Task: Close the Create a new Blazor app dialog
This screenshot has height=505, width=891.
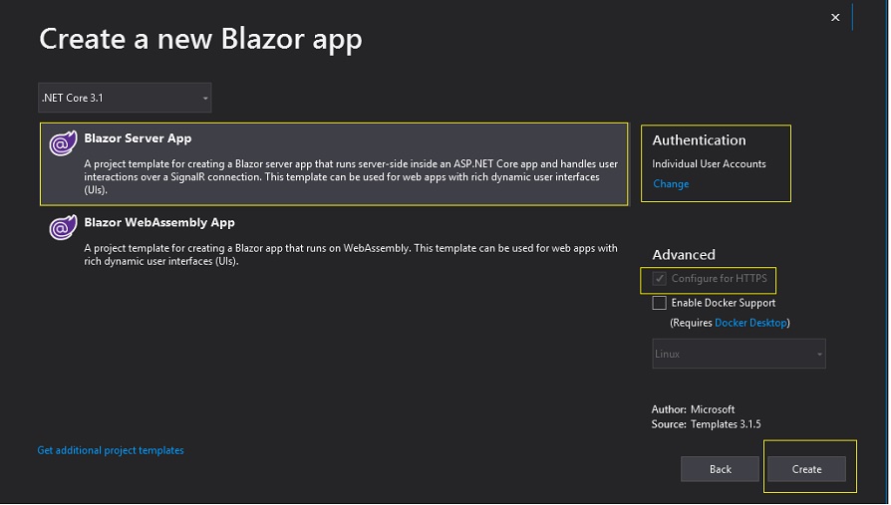Action: tap(835, 18)
